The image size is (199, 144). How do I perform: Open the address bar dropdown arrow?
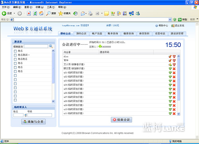[x=170, y=19]
